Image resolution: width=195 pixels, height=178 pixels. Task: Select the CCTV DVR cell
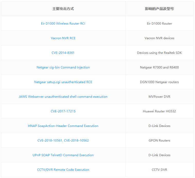[160, 170]
